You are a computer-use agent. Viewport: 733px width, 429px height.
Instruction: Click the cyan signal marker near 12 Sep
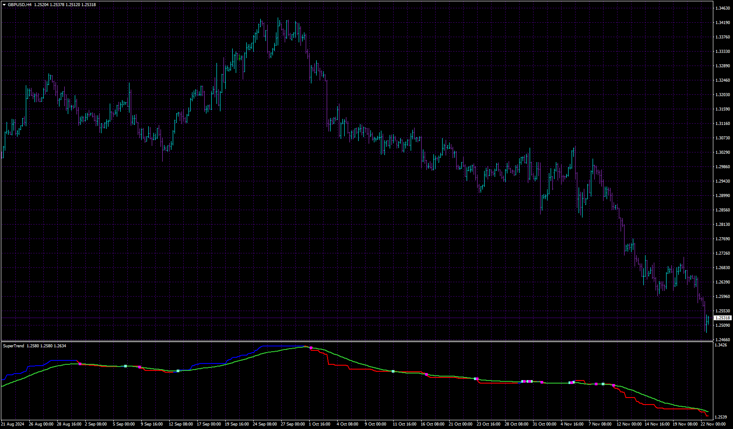pos(178,371)
